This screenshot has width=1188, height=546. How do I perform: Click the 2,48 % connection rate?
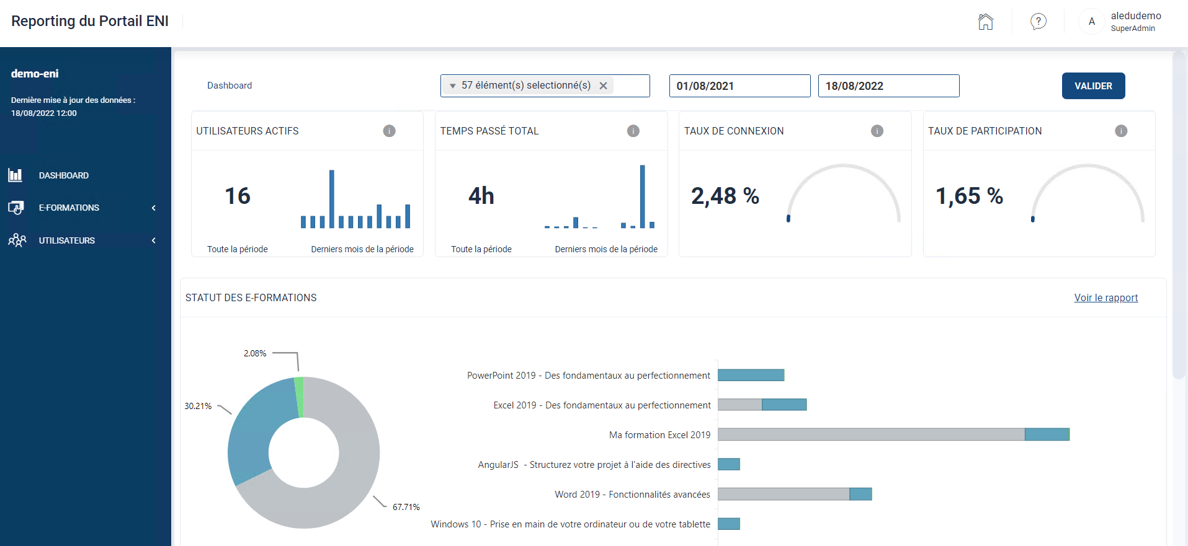pos(725,196)
